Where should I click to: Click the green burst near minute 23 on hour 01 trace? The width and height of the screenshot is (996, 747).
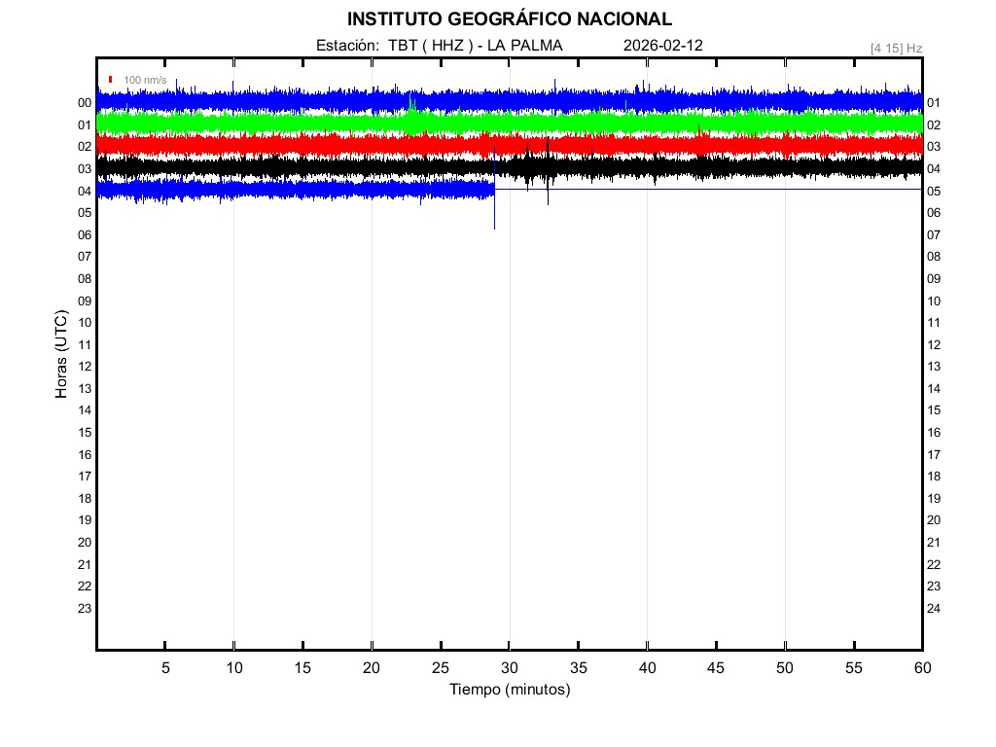coord(412,115)
